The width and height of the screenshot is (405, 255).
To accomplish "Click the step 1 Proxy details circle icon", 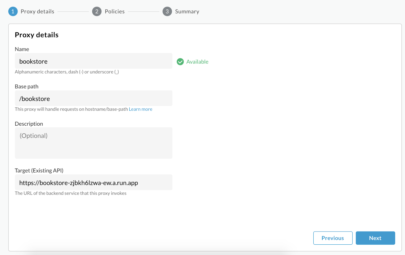I will click(13, 11).
